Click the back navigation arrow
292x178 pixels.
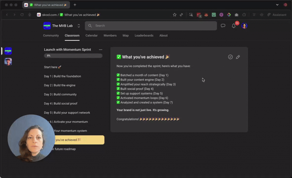7,15
